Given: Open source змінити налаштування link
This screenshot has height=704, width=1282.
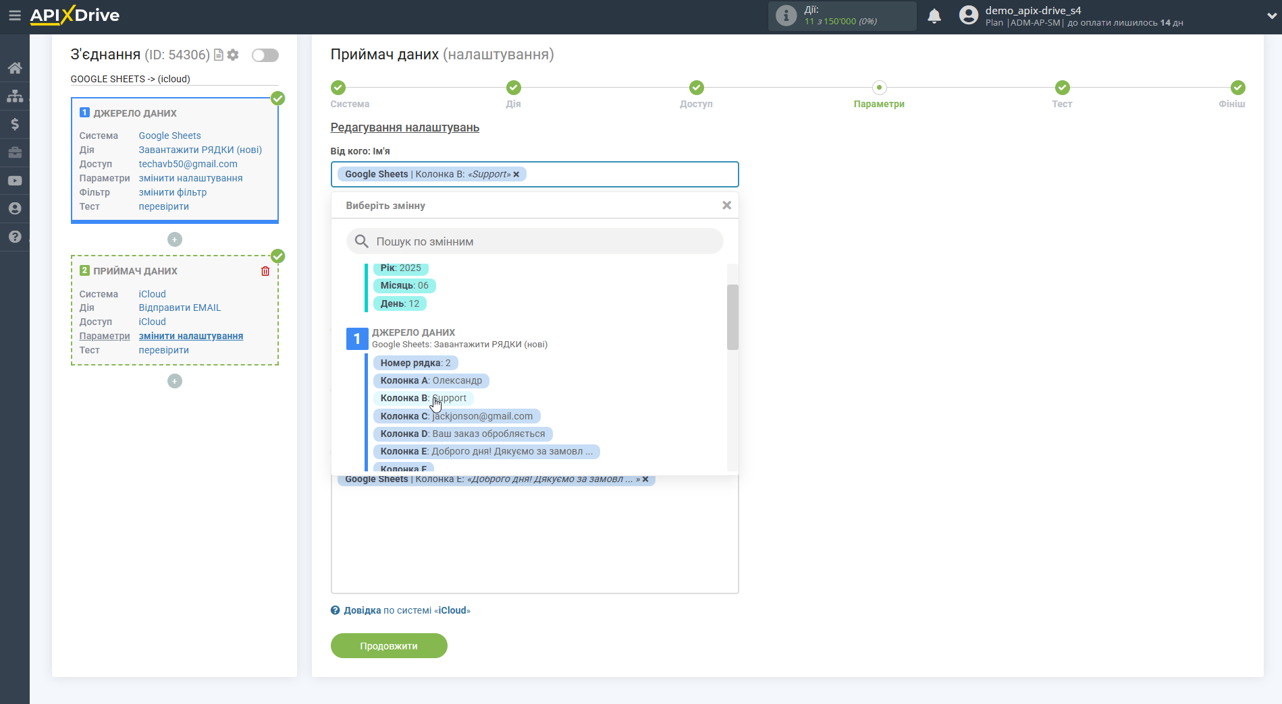Looking at the screenshot, I should click(x=190, y=178).
